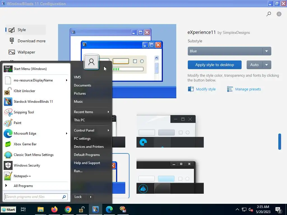Viewport: 287px width, 215px height.
Task: Click the styles list scrollbar thumb
Action: pos(279,141)
